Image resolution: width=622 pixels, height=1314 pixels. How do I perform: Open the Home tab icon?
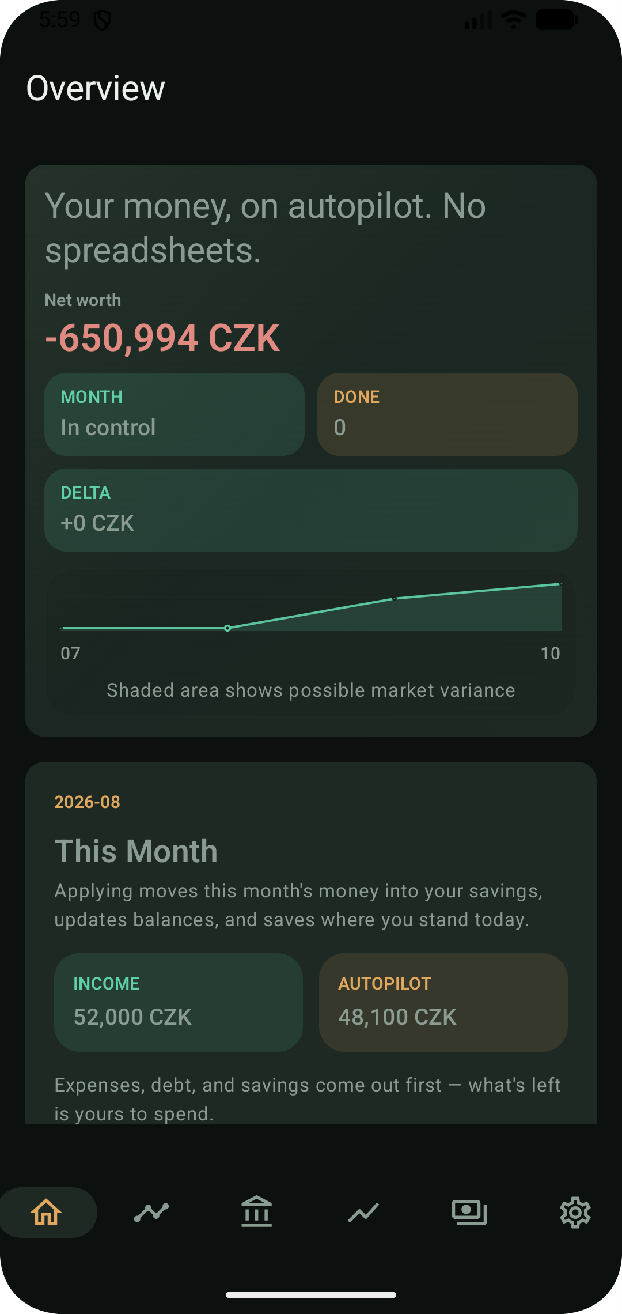tap(47, 1212)
